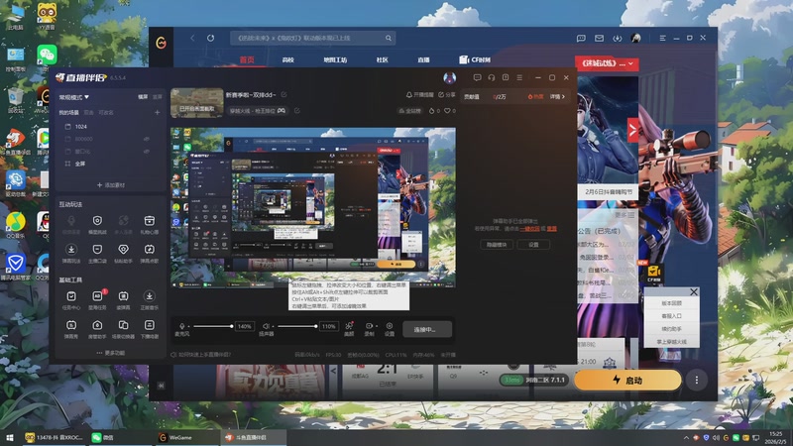Click 连接中... streaming button

click(427, 329)
